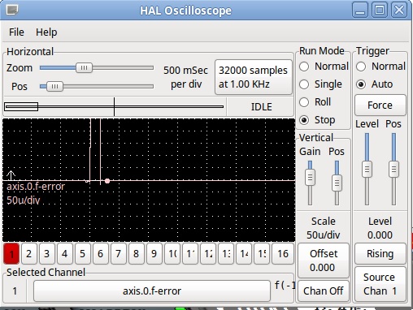The height and width of the screenshot is (310, 413).
Task: Click the record position indicator bar
Action: [x=114, y=106]
